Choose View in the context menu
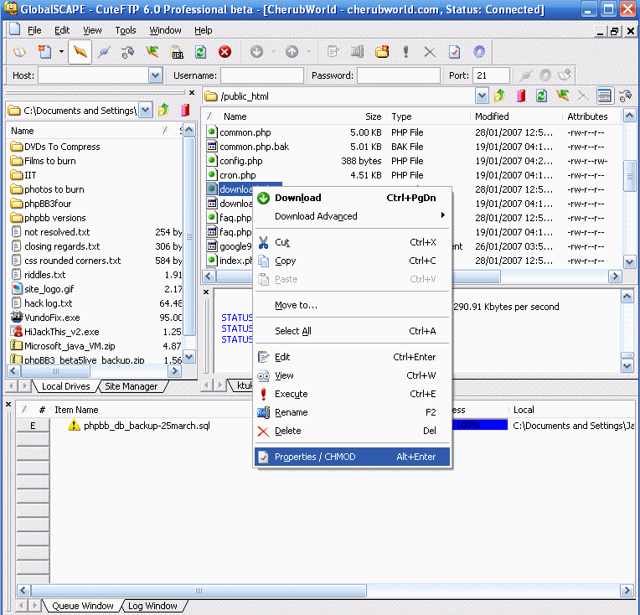Screen dimensions: 640x615 pos(352,375)
